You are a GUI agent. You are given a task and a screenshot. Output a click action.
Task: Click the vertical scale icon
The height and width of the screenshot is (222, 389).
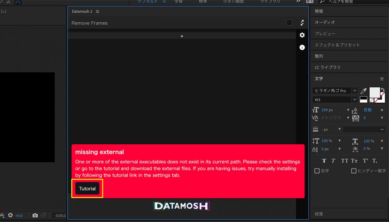tap(316, 141)
